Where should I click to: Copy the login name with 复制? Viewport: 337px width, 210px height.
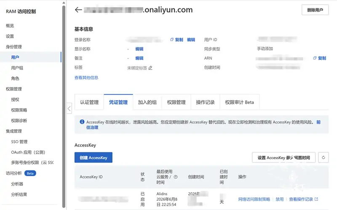pos(177,40)
